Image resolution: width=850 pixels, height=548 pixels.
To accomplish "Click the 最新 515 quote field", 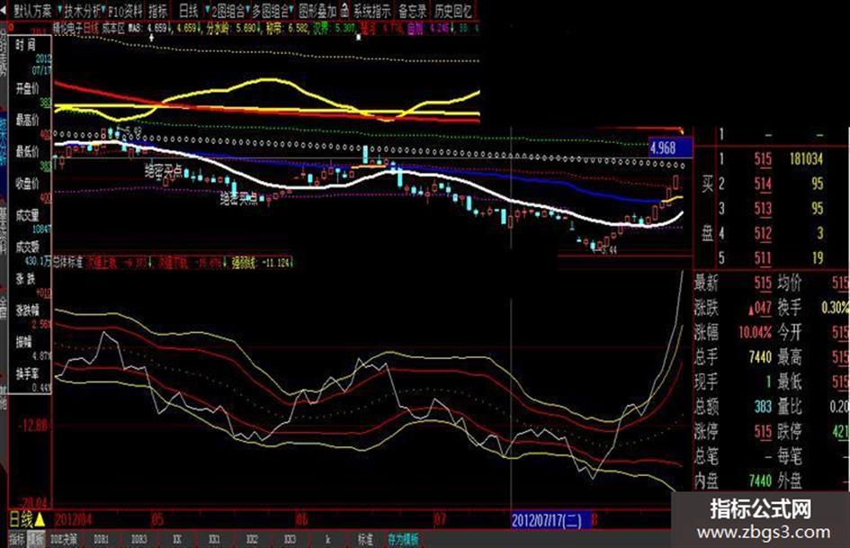I will tap(733, 283).
